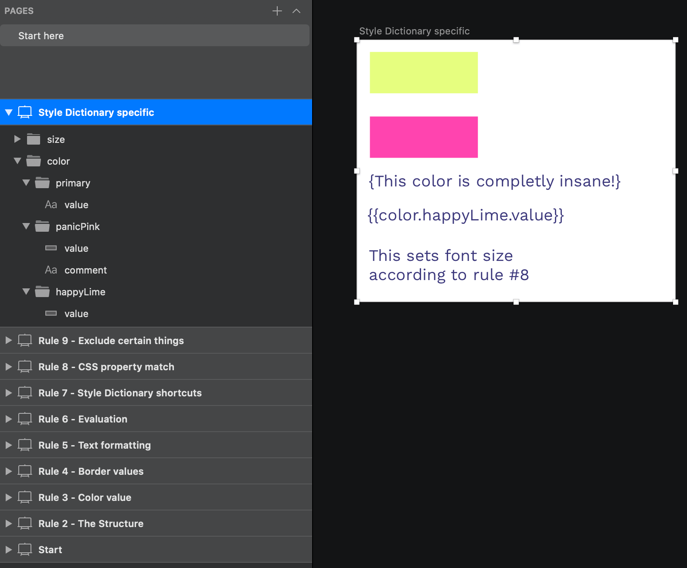The image size is (687, 568).
Task: Click the artboard title above canvas
Action: pos(414,31)
